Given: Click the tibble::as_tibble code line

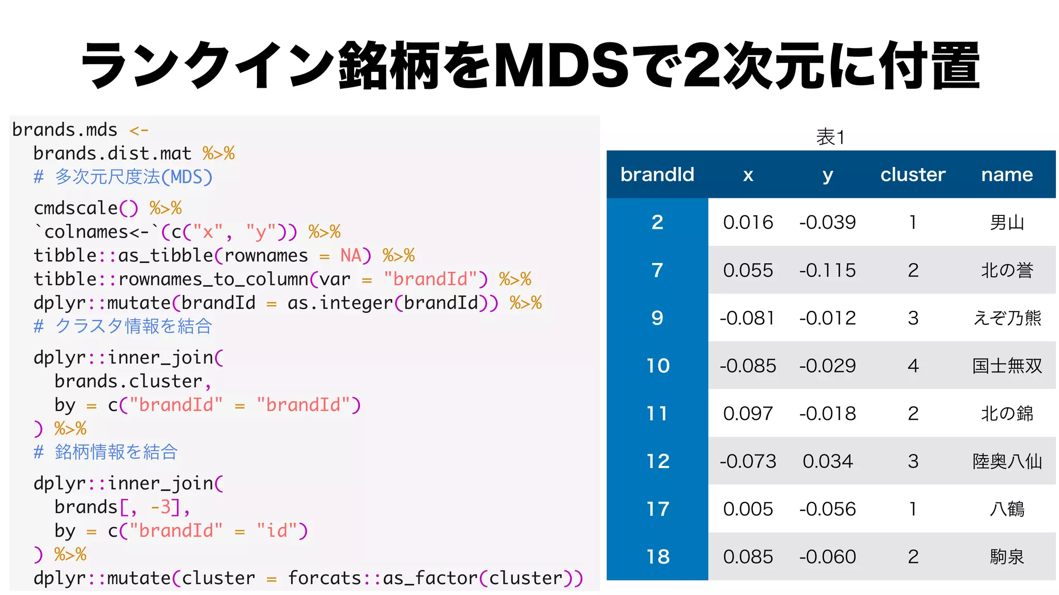Looking at the screenshot, I should pos(224,256).
